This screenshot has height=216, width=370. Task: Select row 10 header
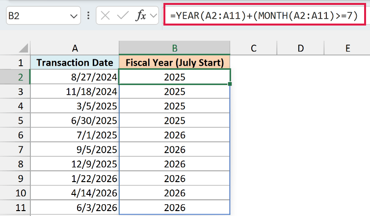pyautogui.click(x=15, y=193)
